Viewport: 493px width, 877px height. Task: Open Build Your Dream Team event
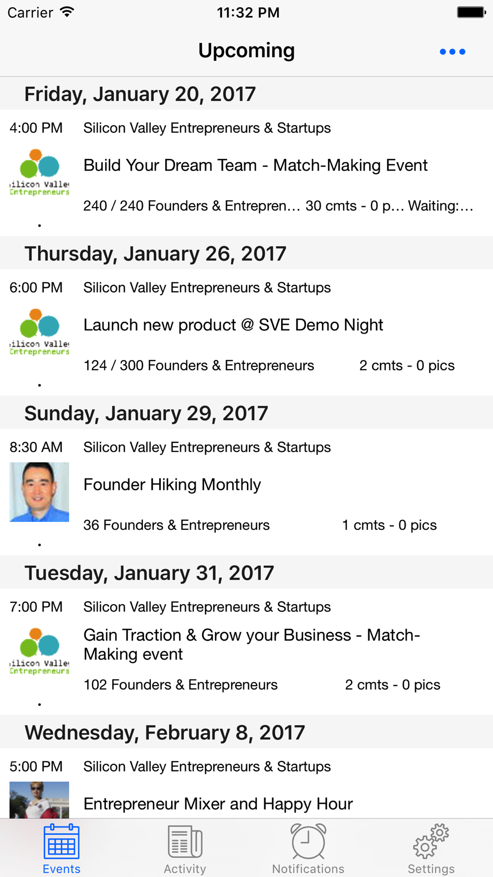tap(255, 165)
